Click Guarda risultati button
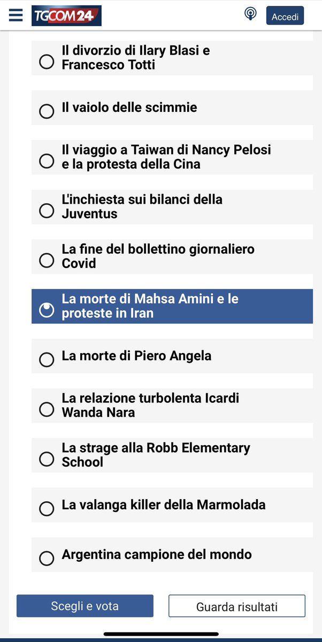Viewport: 322px width, 642px height. (x=237, y=606)
